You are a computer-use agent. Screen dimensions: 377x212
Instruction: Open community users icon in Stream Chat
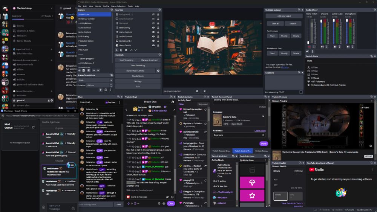172,102
